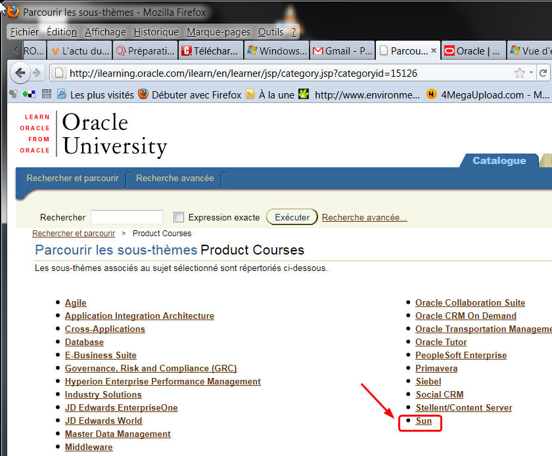Click the browser Back arrow button
This screenshot has width=552, height=456.
point(20,73)
